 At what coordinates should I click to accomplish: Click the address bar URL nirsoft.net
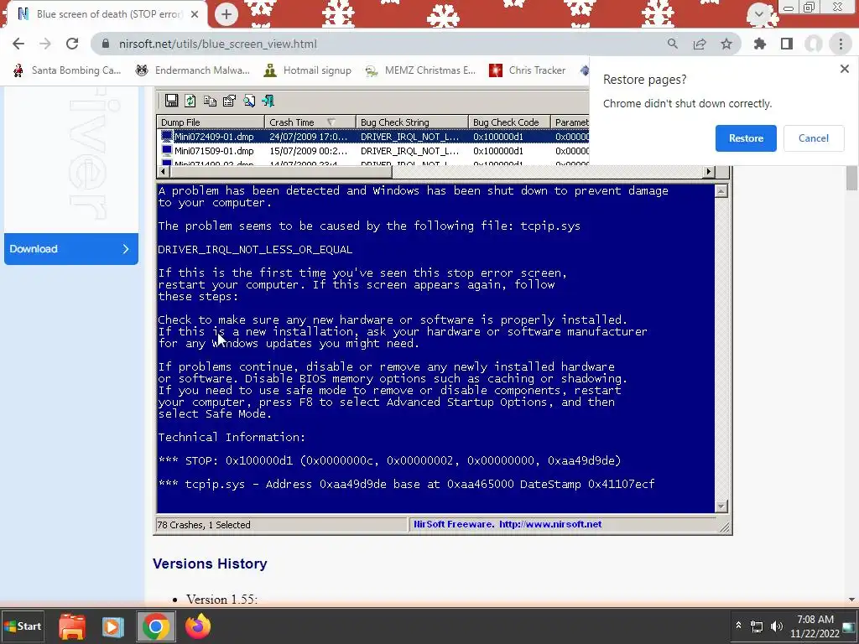pyautogui.click(x=217, y=44)
